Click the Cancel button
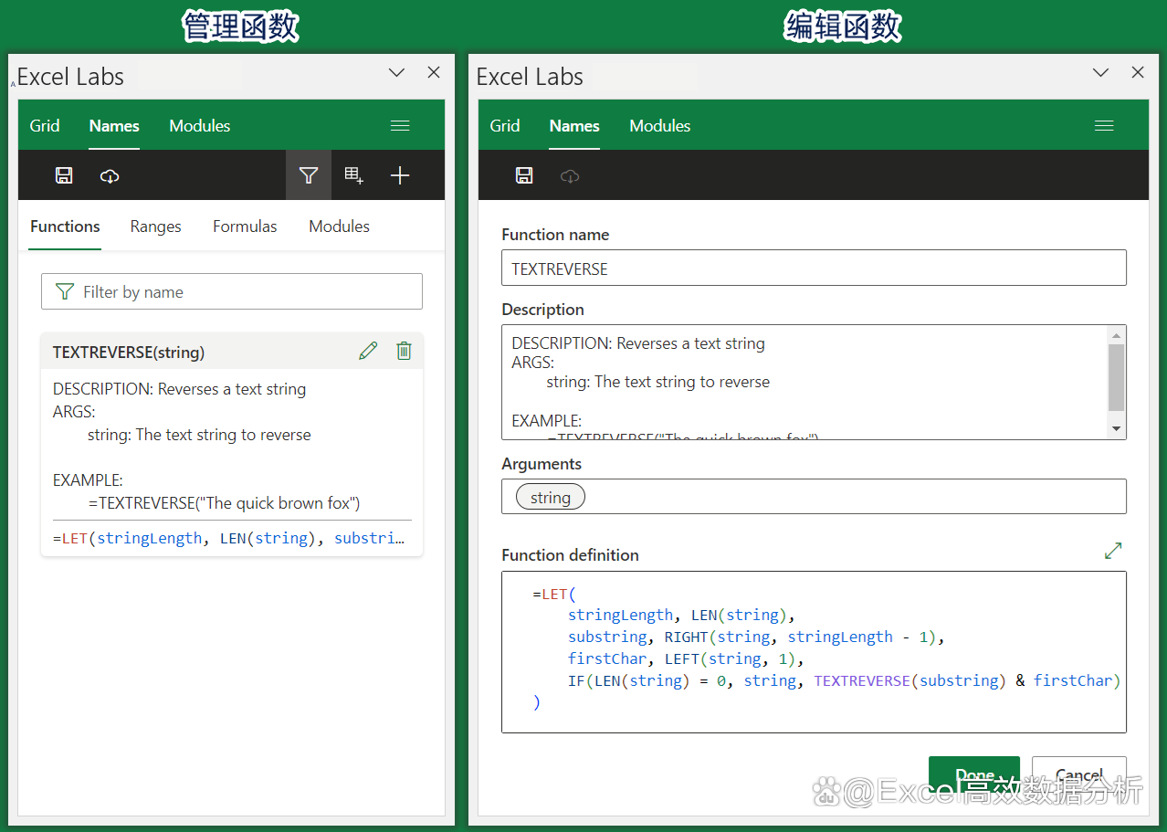Screen dimensions: 1167x832 click(1078, 774)
